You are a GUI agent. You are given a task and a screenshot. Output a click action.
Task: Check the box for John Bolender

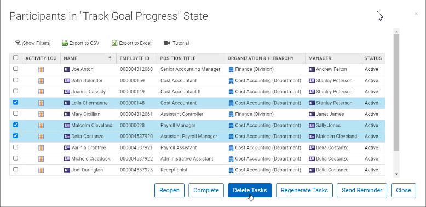click(x=15, y=80)
